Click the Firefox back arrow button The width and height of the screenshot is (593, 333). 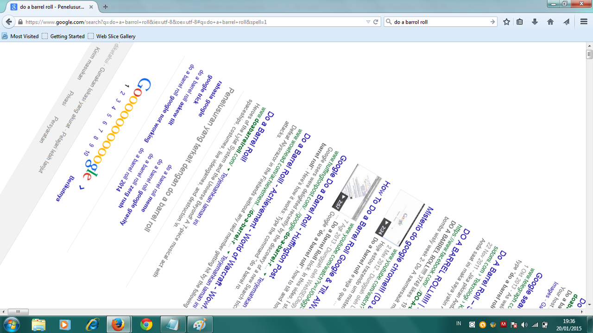[8, 22]
